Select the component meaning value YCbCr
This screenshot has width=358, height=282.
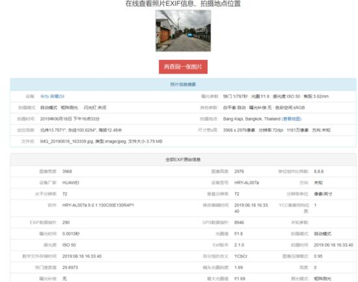point(241,256)
